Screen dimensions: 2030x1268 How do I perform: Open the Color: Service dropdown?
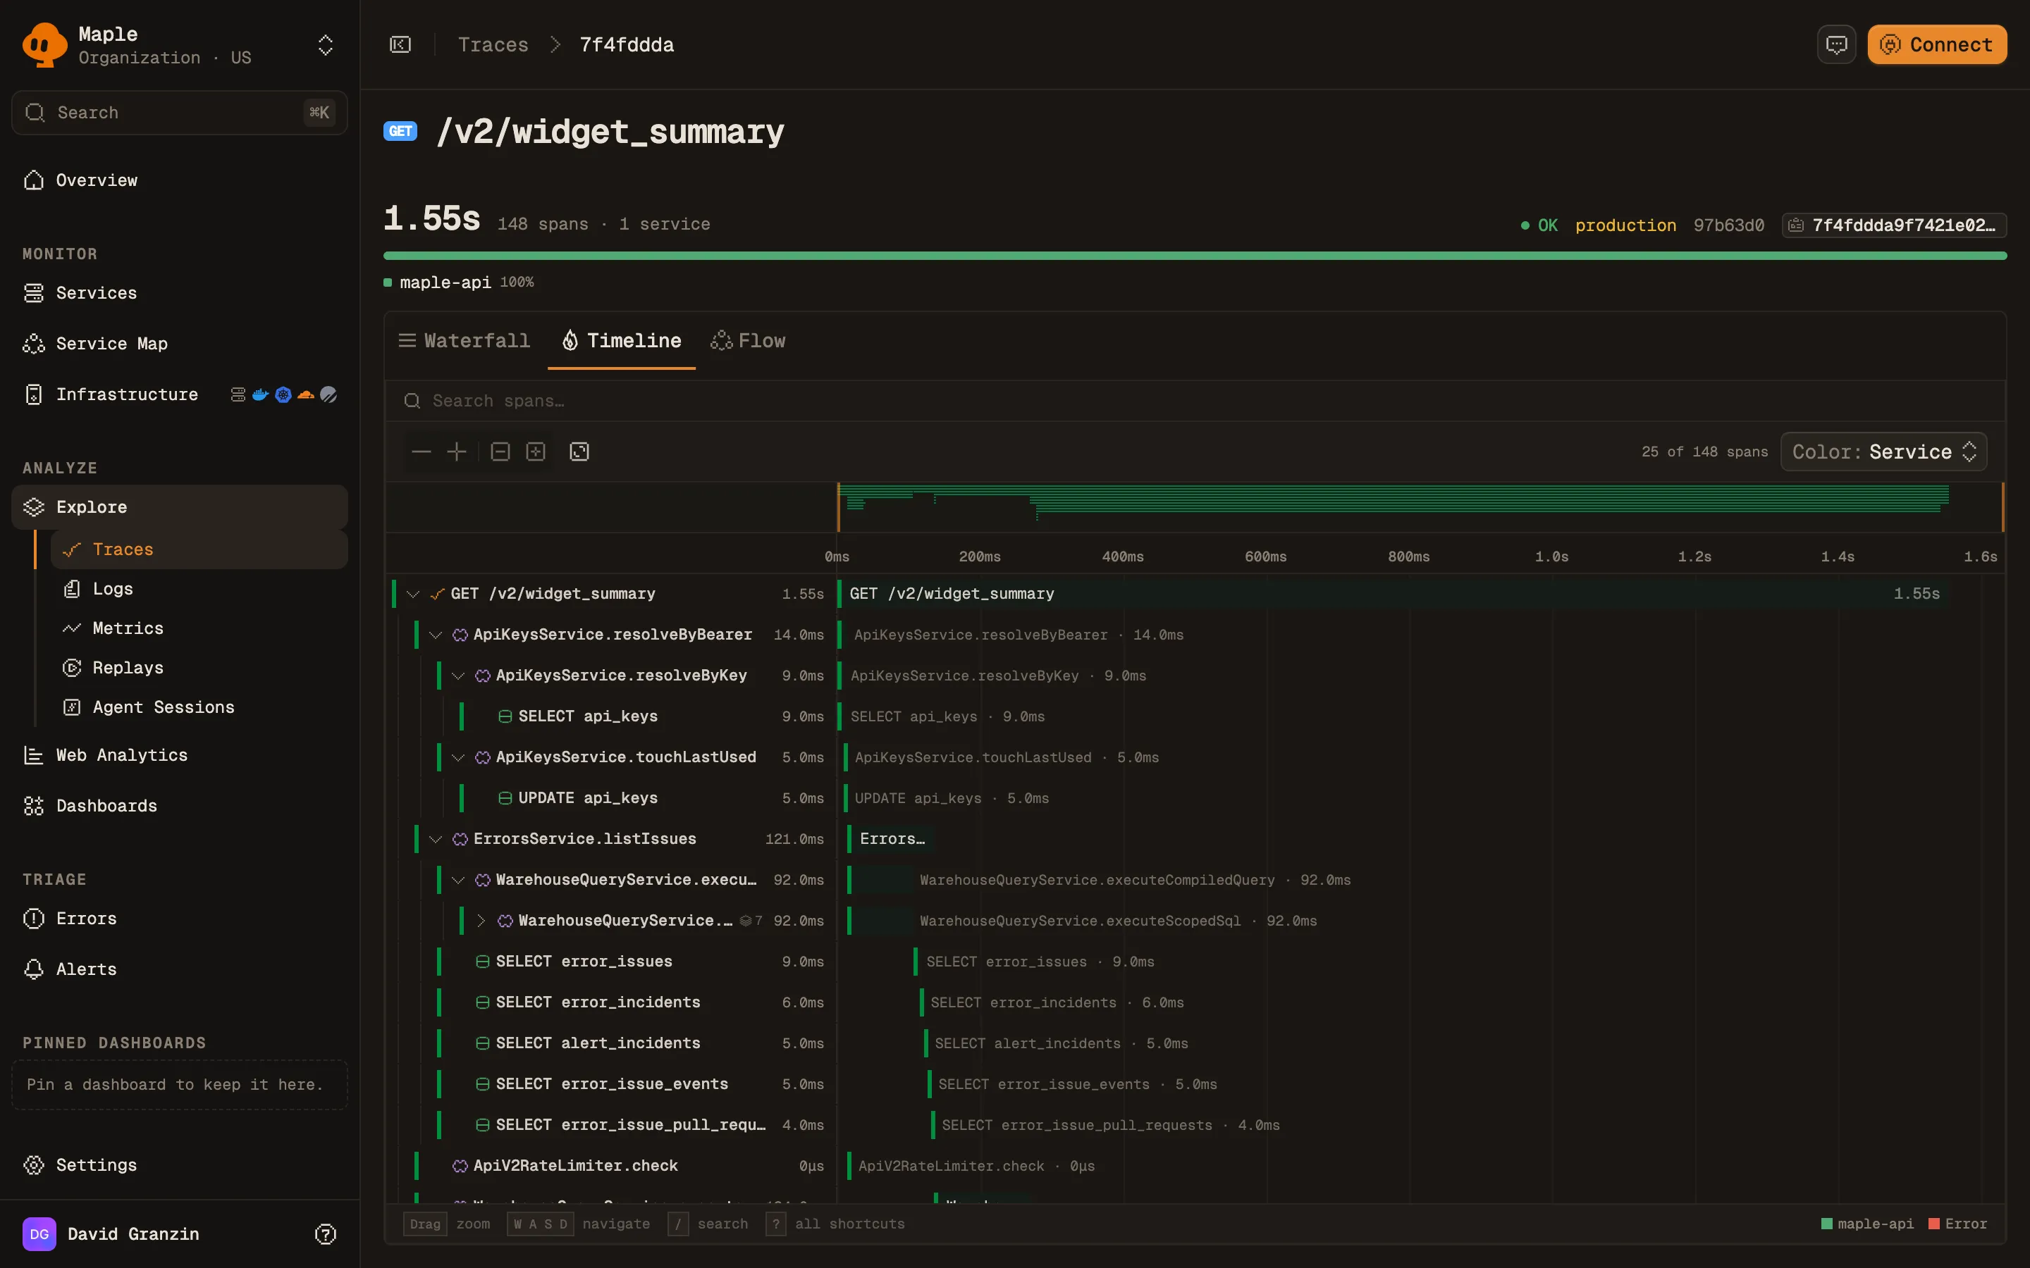pos(1883,452)
